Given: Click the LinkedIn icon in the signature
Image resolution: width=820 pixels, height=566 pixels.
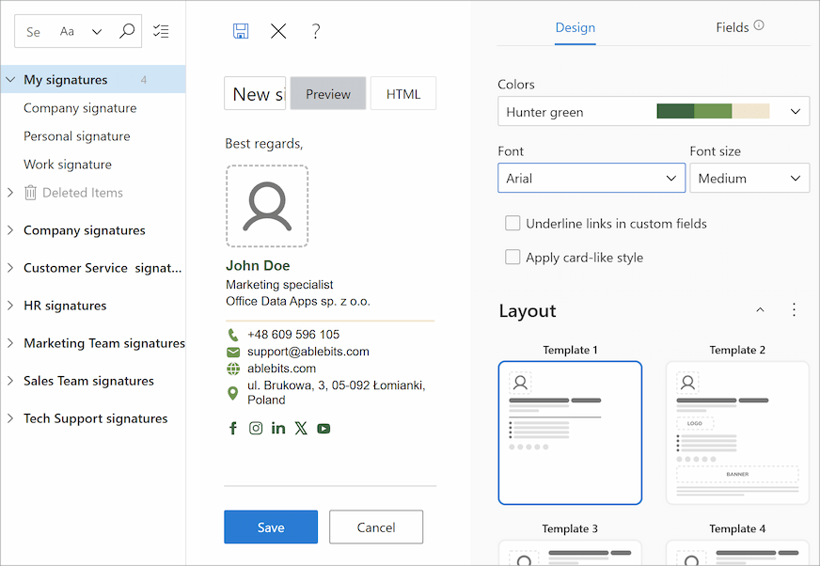Looking at the screenshot, I should point(277,428).
